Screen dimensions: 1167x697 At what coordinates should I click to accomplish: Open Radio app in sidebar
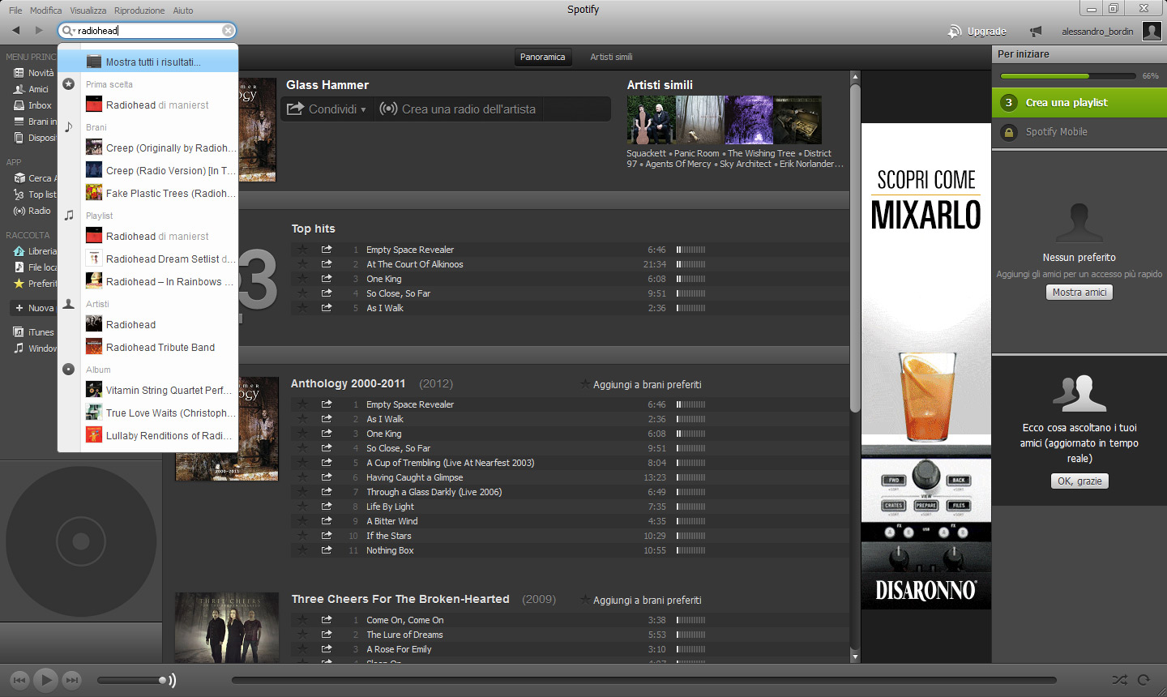tap(32, 211)
